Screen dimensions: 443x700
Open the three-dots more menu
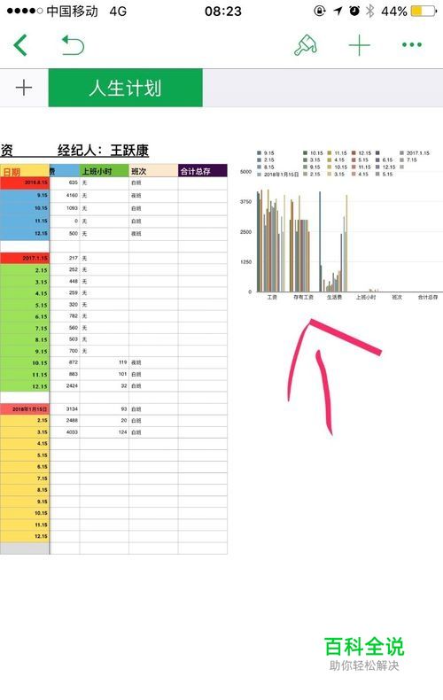(412, 44)
